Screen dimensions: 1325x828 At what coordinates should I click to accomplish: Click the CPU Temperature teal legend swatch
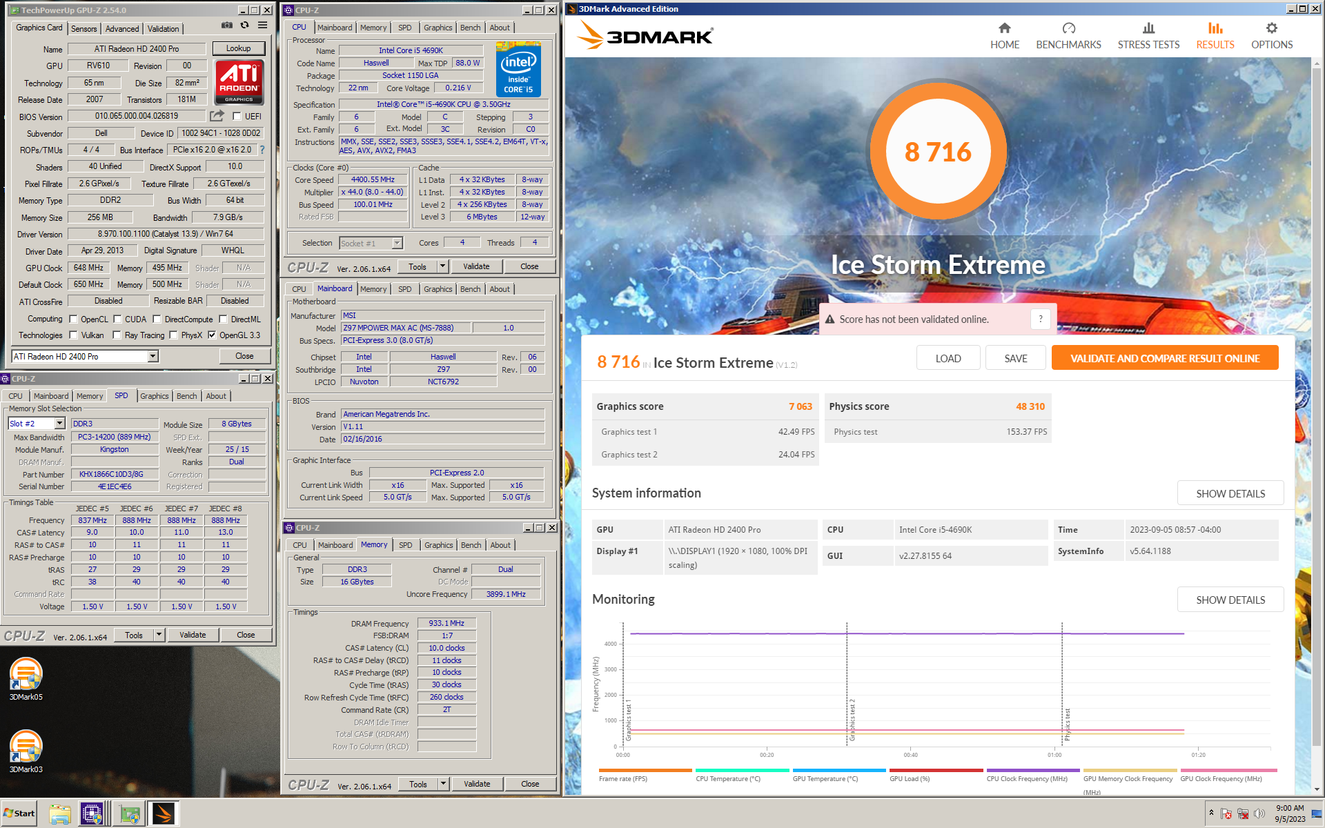742,770
